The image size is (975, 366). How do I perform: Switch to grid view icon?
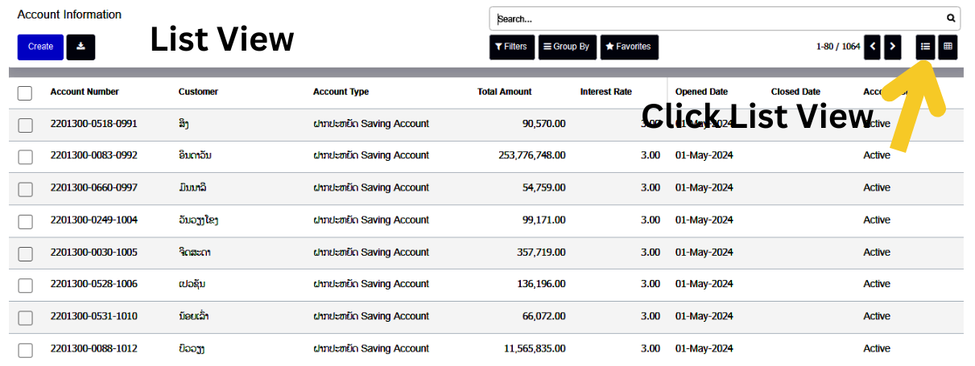tap(948, 47)
